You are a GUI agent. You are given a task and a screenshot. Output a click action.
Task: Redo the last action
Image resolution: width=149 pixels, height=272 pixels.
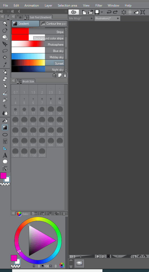[115, 12]
